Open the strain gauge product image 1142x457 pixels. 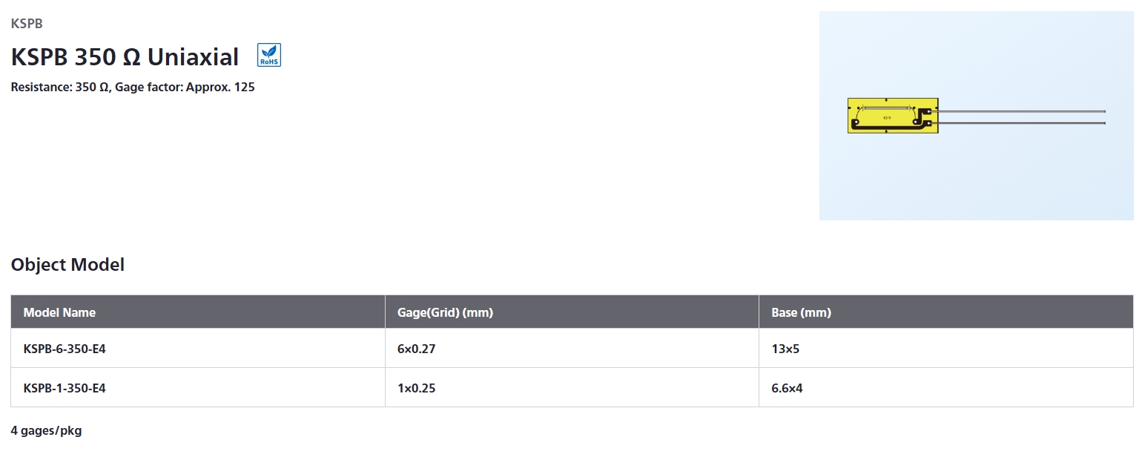977,116
